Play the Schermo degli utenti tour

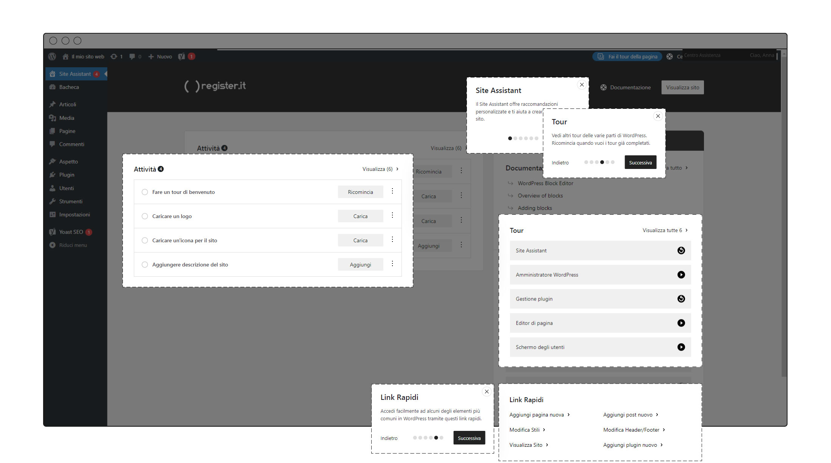[681, 347]
